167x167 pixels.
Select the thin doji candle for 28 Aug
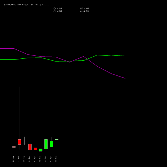(x=25, y=144)
